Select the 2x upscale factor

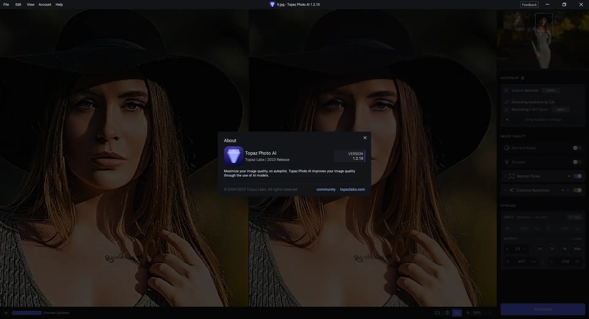552,249
